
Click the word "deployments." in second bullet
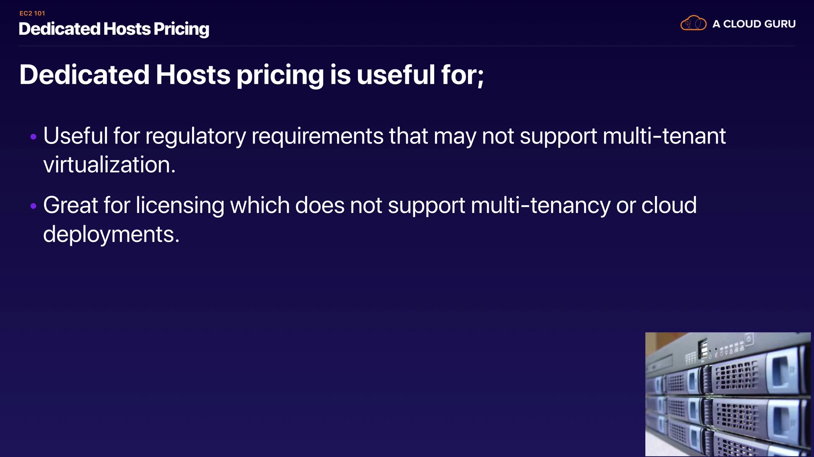click(x=112, y=234)
